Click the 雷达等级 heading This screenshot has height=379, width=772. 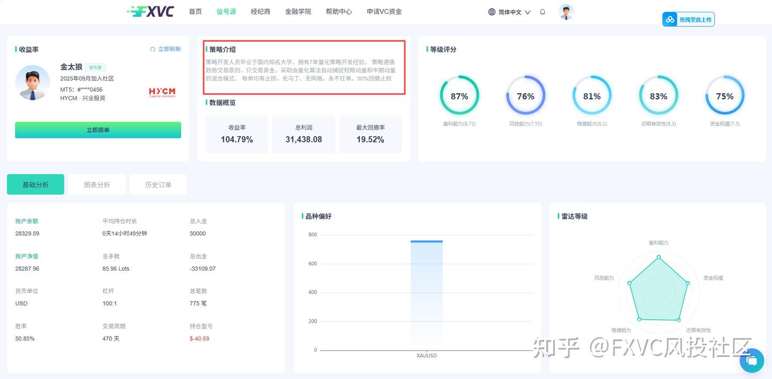pyautogui.click(x=574, y=216)
